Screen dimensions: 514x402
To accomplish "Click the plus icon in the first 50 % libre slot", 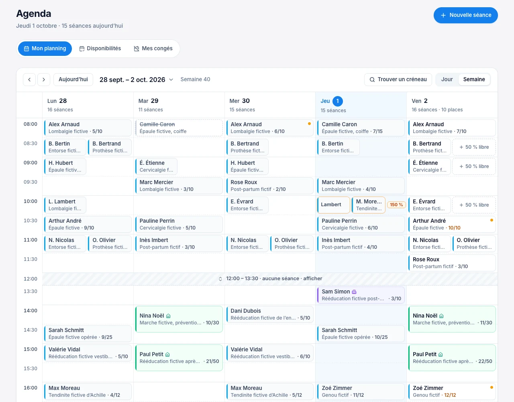I will pyautogui.click(x=461, y=147).
